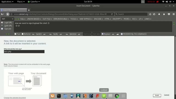
Task: Click Change the selected document link
Action: 15,98
